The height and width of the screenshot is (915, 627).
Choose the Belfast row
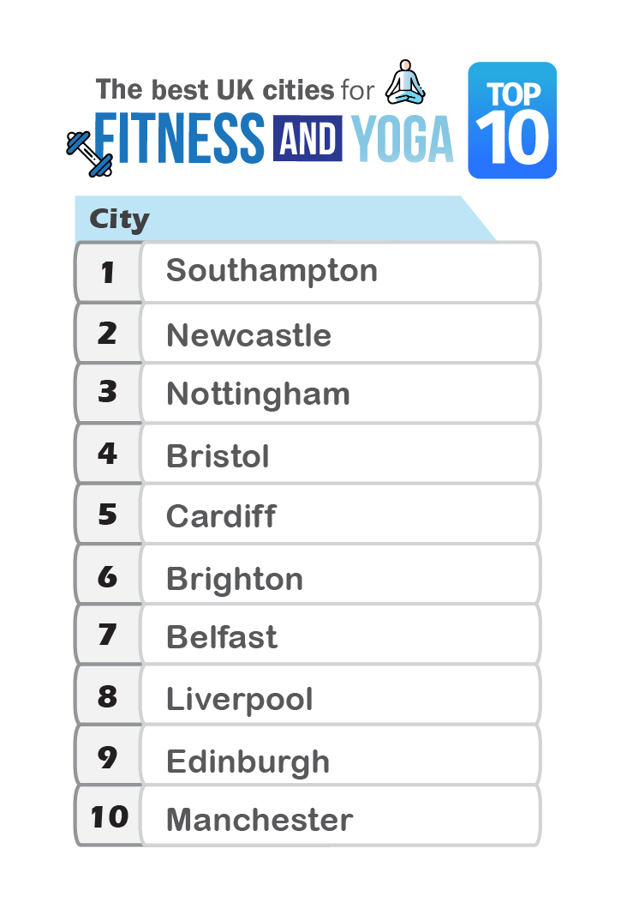[308, 635]
